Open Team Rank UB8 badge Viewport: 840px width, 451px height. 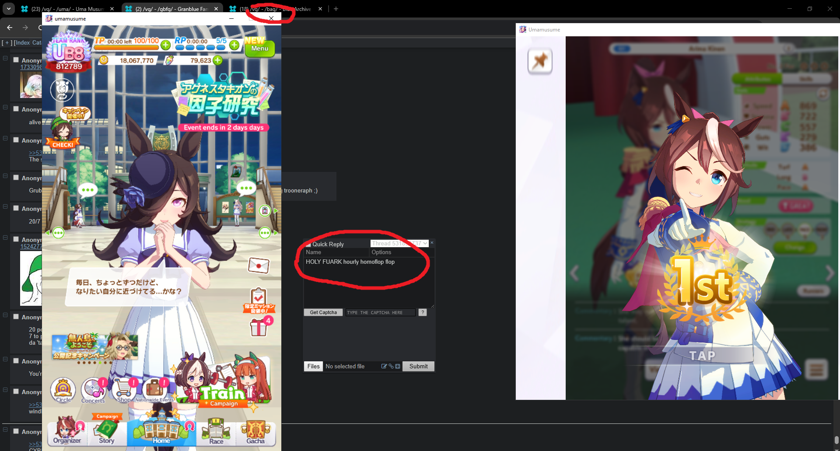pos(69,52)
